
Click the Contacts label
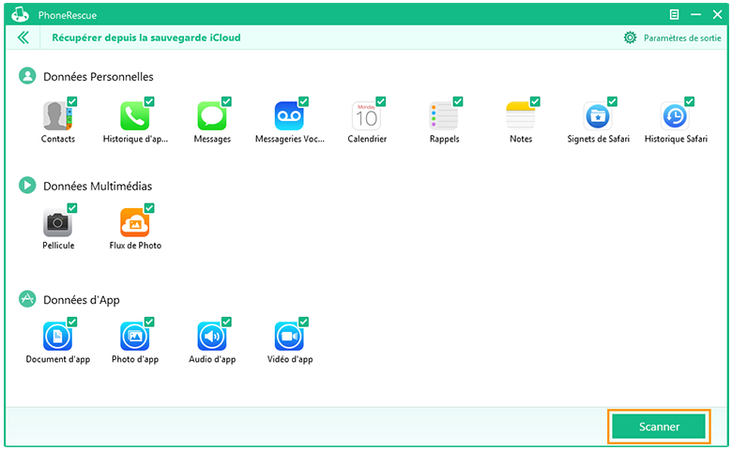(58, 139)
